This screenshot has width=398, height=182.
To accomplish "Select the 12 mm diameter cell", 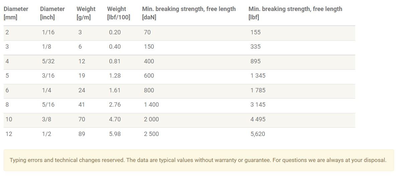I will 9,134.
